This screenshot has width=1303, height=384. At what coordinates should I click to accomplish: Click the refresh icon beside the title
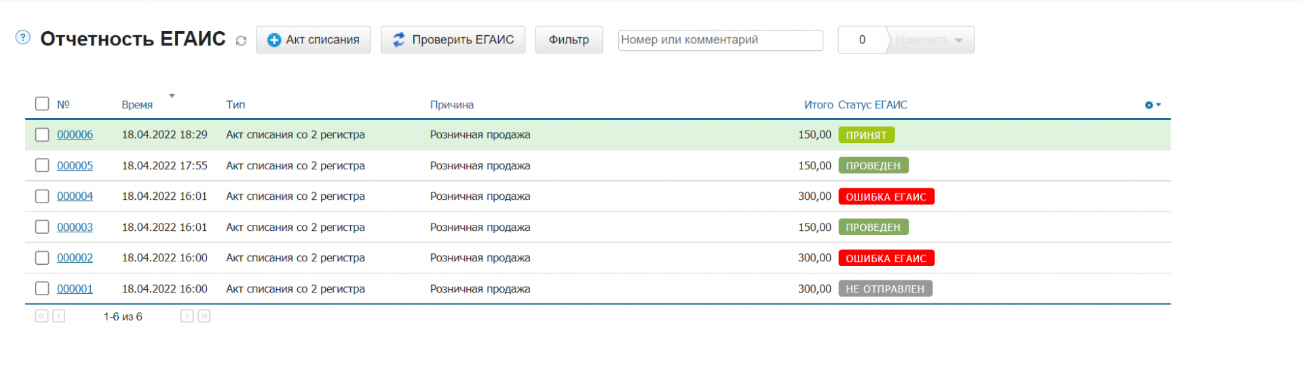tap(241, 41)
